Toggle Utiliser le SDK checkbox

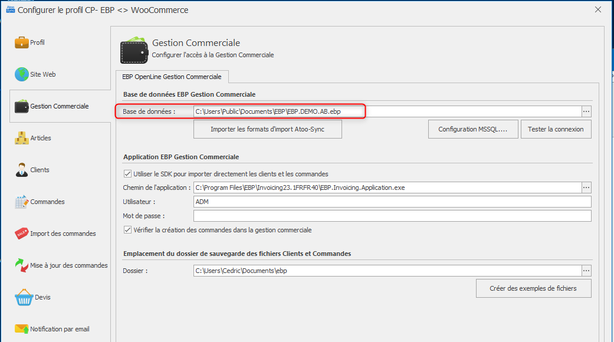point(127,174)
